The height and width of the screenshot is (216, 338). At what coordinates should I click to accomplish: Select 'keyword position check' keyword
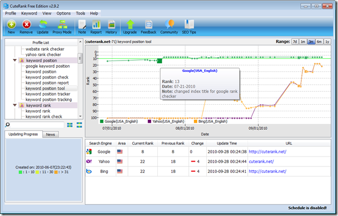pos(47,77)
